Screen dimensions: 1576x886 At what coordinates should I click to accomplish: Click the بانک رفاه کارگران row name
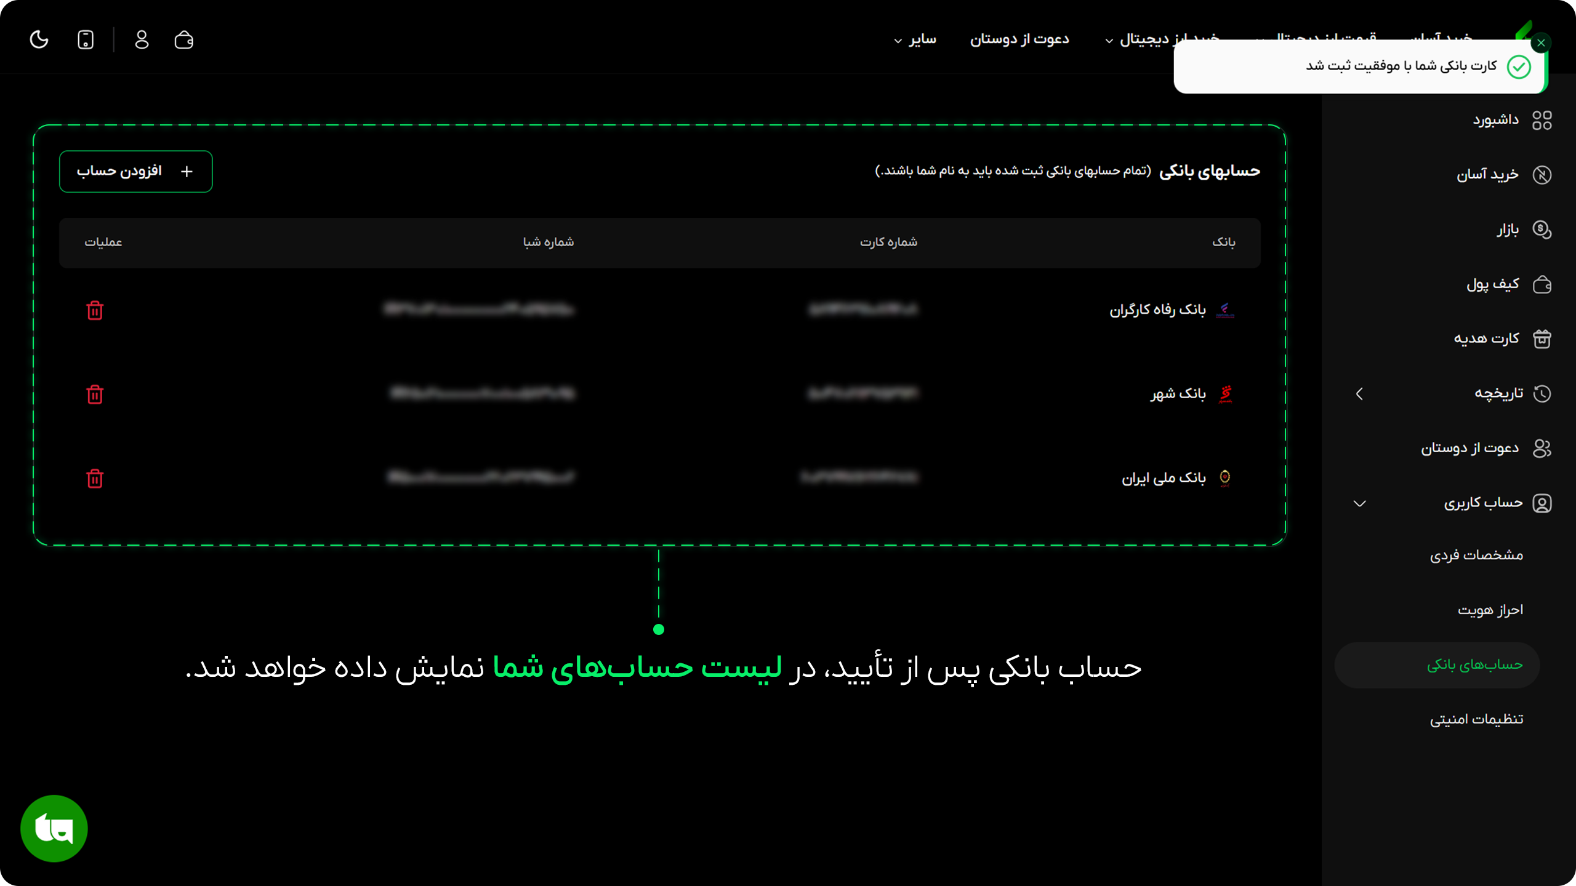tap(1157, 309)
